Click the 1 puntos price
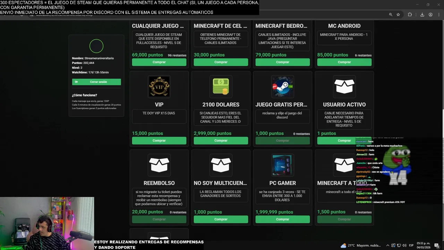This screenshot has width=444, height=250. tap(326, 133)
